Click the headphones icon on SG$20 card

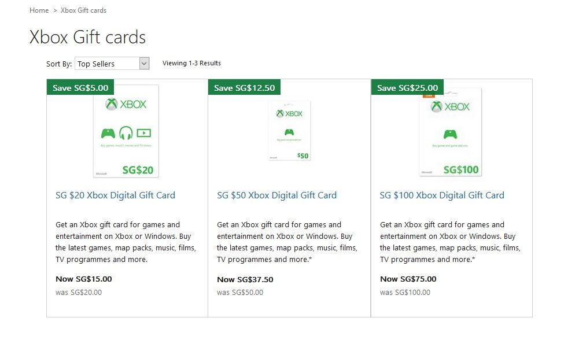click(126, 134)
